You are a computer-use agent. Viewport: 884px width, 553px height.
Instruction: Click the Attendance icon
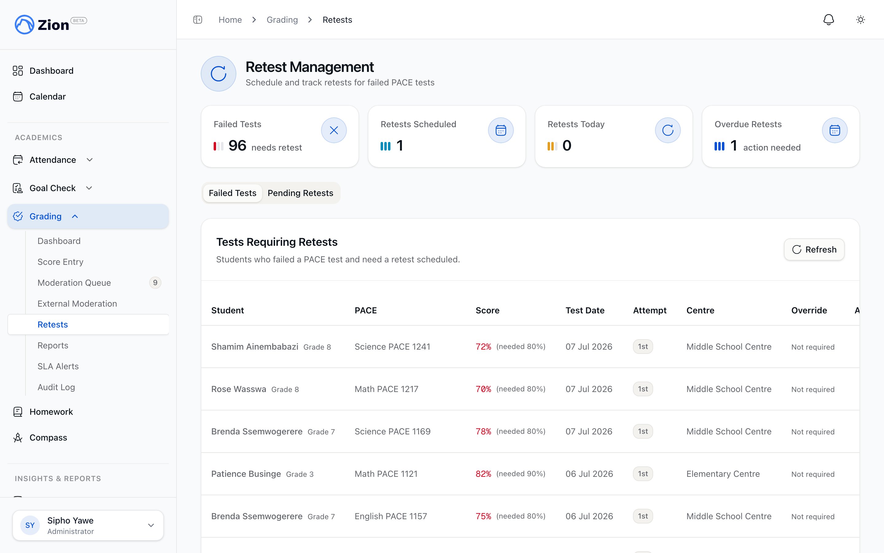click(17, 160)
